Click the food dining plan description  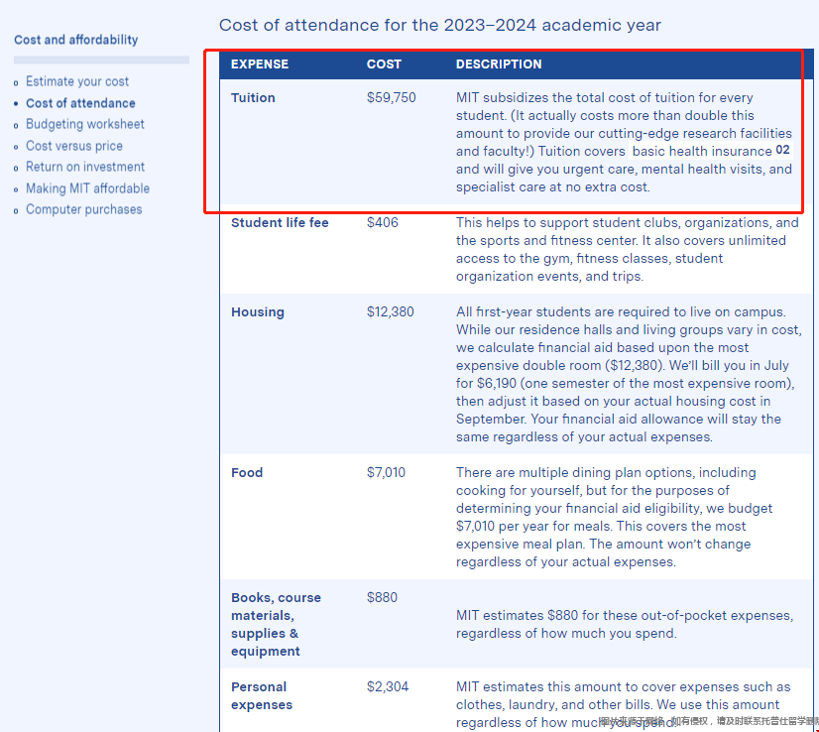click(615, 517)
